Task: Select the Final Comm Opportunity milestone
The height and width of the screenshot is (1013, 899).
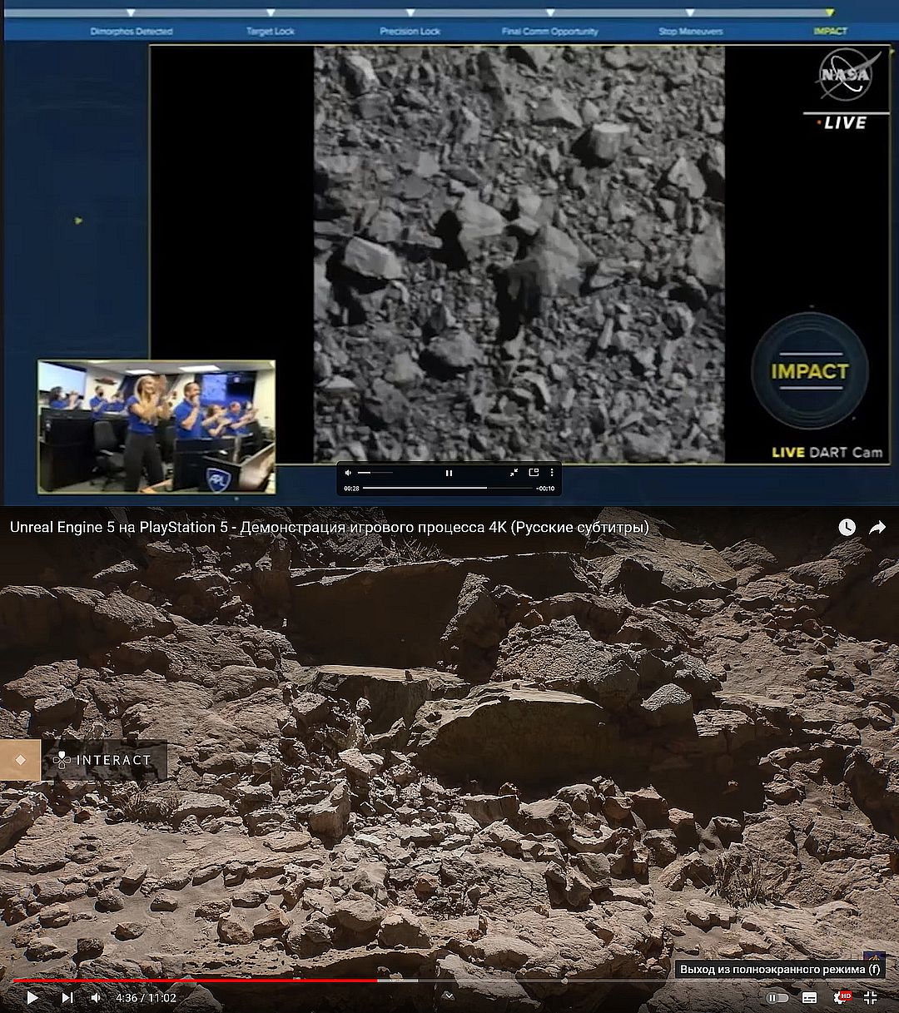Action: tap(549, 31)
